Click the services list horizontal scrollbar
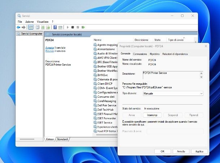The width and height of the screenshot is (220, 163). 107,135
